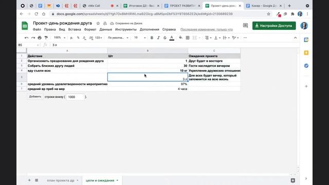The width and height of the screenshot is (329, 185).
Task: Format as currency in rubles
Action: (71, 38)
